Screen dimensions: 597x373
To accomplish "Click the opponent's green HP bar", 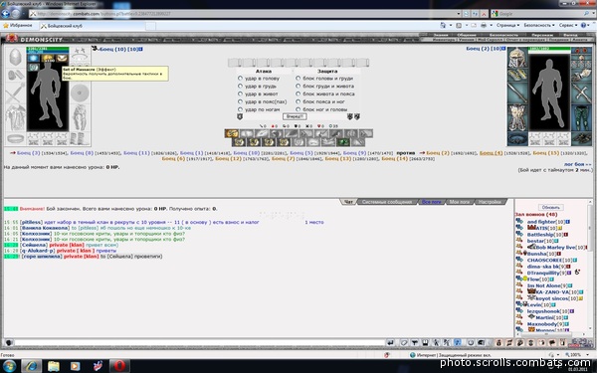I will 549,49.
